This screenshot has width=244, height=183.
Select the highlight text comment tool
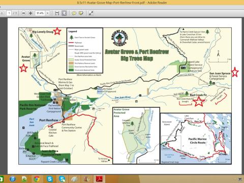point(81,13)
